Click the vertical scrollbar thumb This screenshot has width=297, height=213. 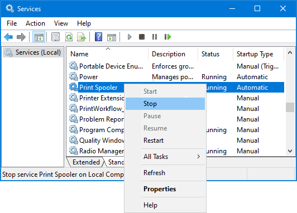(x=290, y=107)
